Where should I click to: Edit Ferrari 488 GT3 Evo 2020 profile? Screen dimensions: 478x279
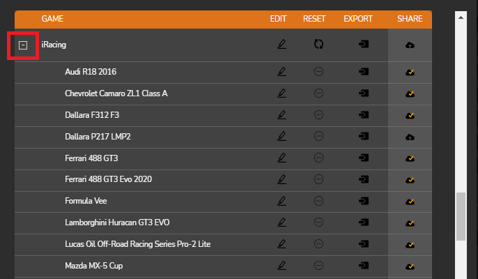pos(282,179)
